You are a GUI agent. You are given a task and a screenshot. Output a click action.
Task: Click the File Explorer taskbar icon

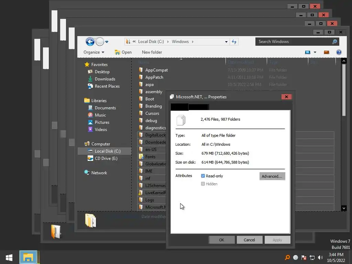[28, 257]
